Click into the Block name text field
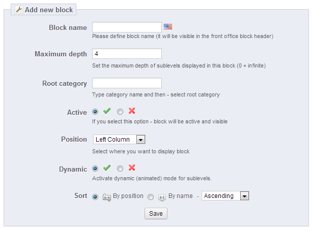Viewport: 313px width, 231px height. (x=127, y=27)
